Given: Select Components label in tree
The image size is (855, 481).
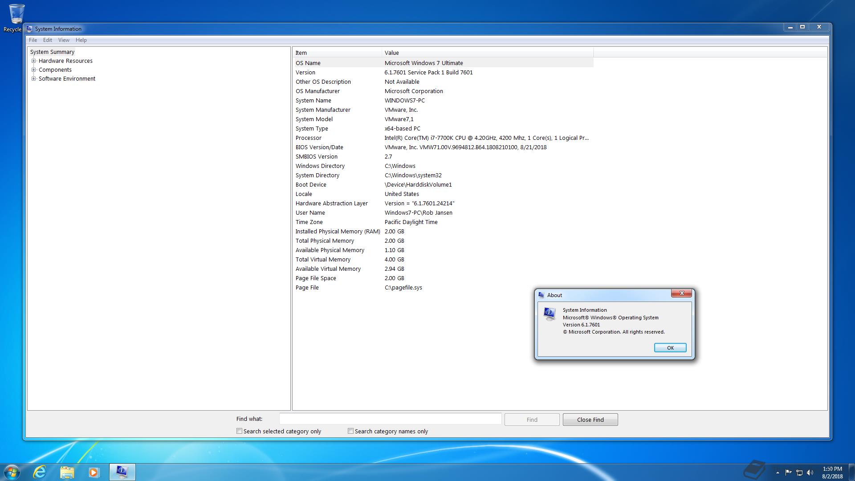Looking at the screenshot, I should (55, 70).
